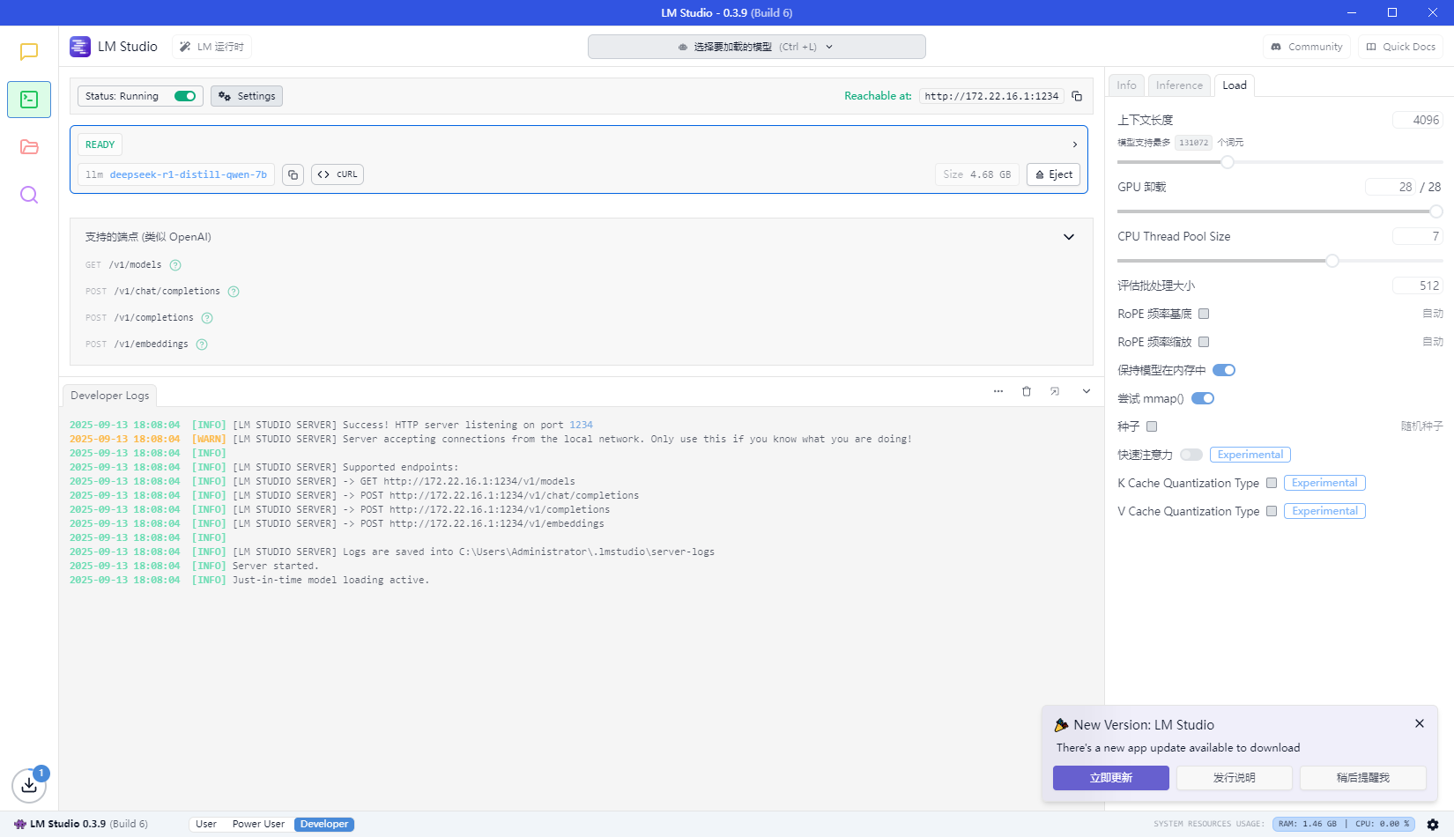Click the evaluation batch size field
Screen dimensions: 1454x837
[x=1417, y=285]
